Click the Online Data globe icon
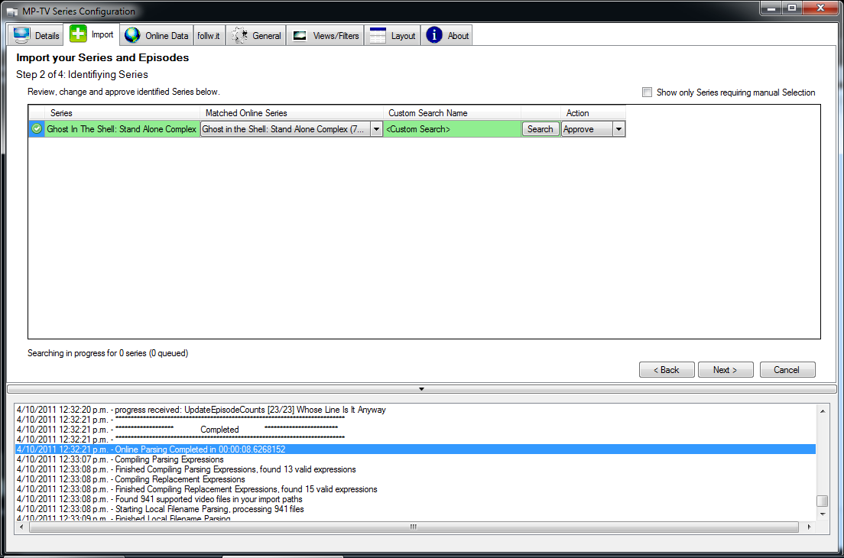The width and height of the screenshot is (844, 558). pyautogui.click(x=132, y=35)
